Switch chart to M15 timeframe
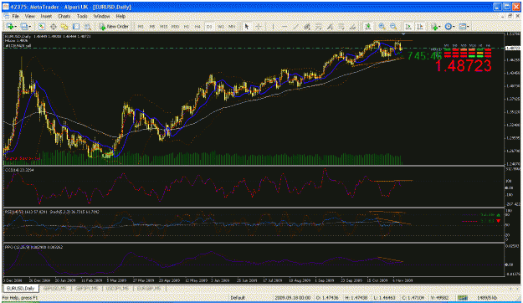The image size is (523, 303). tap(163, 26)
